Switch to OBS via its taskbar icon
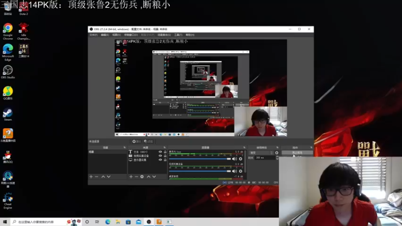402x226 pixels. coord(149,221)
